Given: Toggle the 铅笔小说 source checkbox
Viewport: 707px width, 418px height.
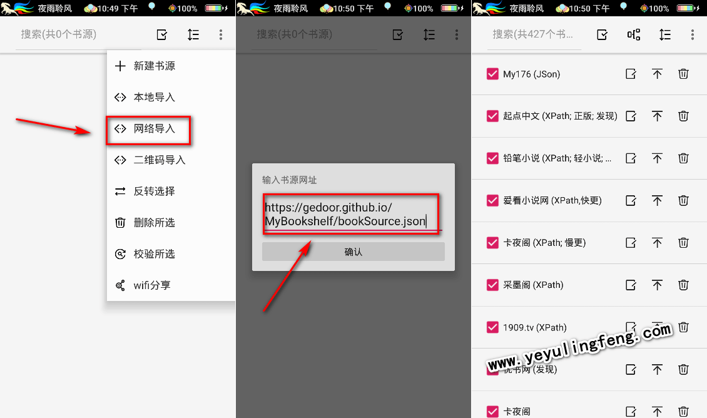Looking at the screenshot, I should (492, 158).
